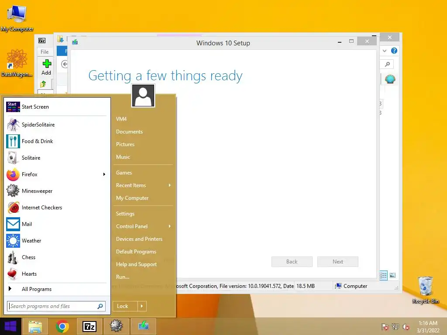Click the user account picture
The image size is (447, 335).
(x=143, y=96)
